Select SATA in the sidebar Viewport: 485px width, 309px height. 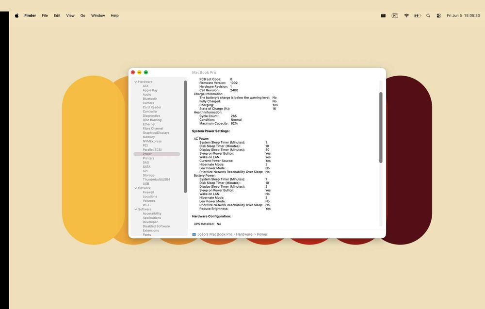[x=146, y=167]
